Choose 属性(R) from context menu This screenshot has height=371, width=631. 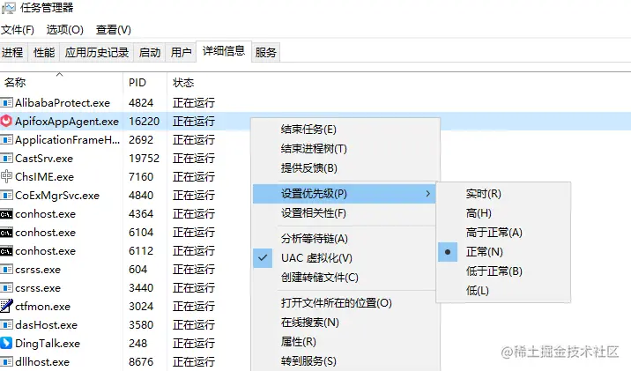(x=345, y=342)
